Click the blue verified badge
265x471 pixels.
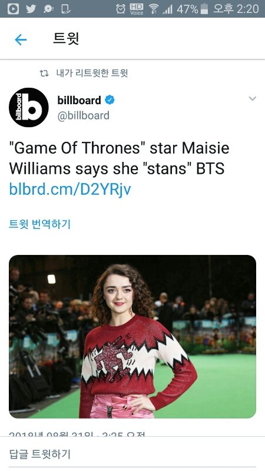click(x=110, y=99)
